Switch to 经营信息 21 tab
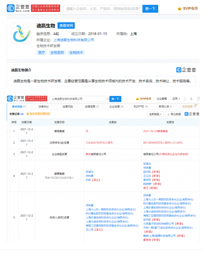 click(92, 107)
